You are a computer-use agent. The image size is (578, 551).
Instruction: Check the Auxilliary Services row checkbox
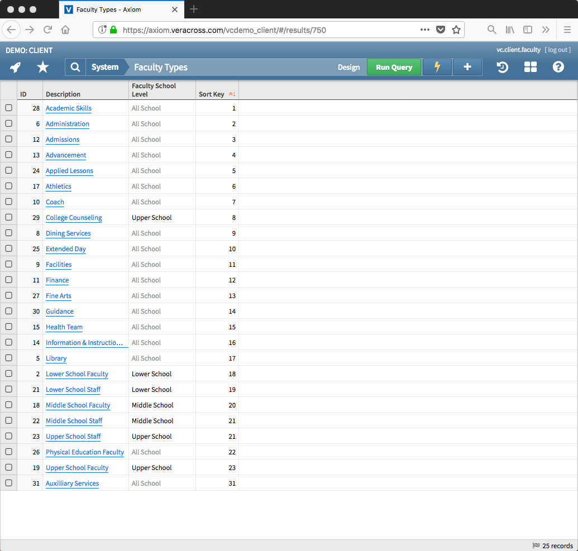[8, 483]
